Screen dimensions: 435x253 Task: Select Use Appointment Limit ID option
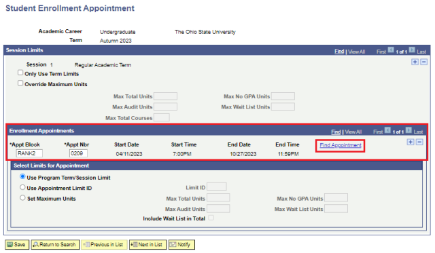coord(22,187)
